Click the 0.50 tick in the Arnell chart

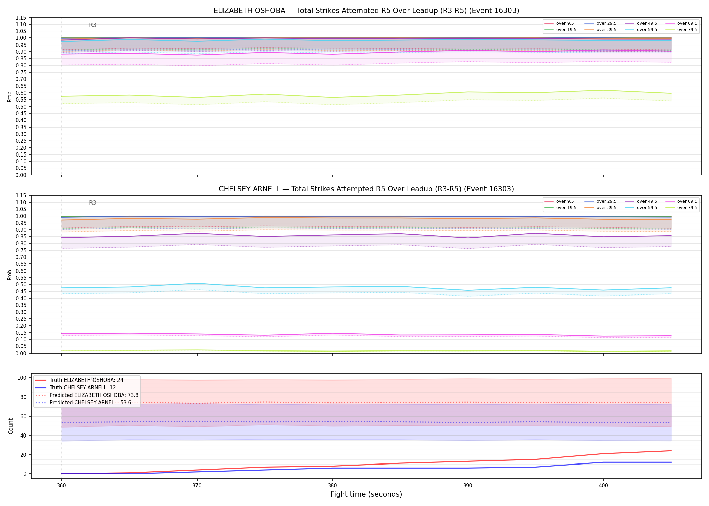(x=21, y=285)
